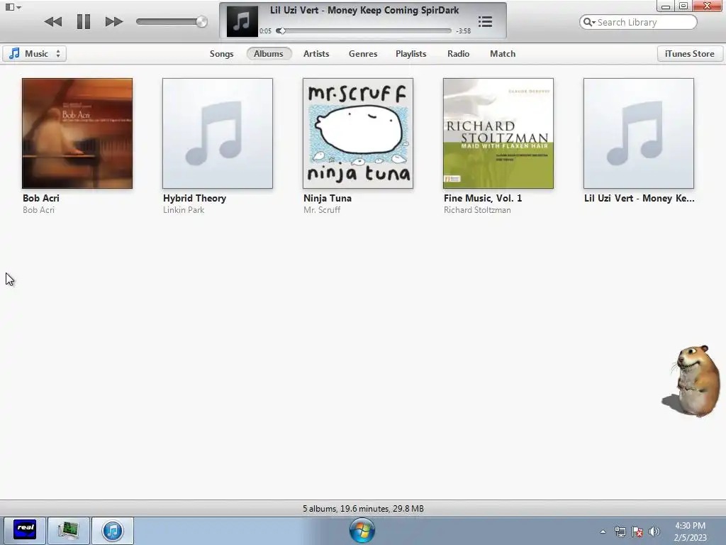Select the Albums tab

pos(269,54)
